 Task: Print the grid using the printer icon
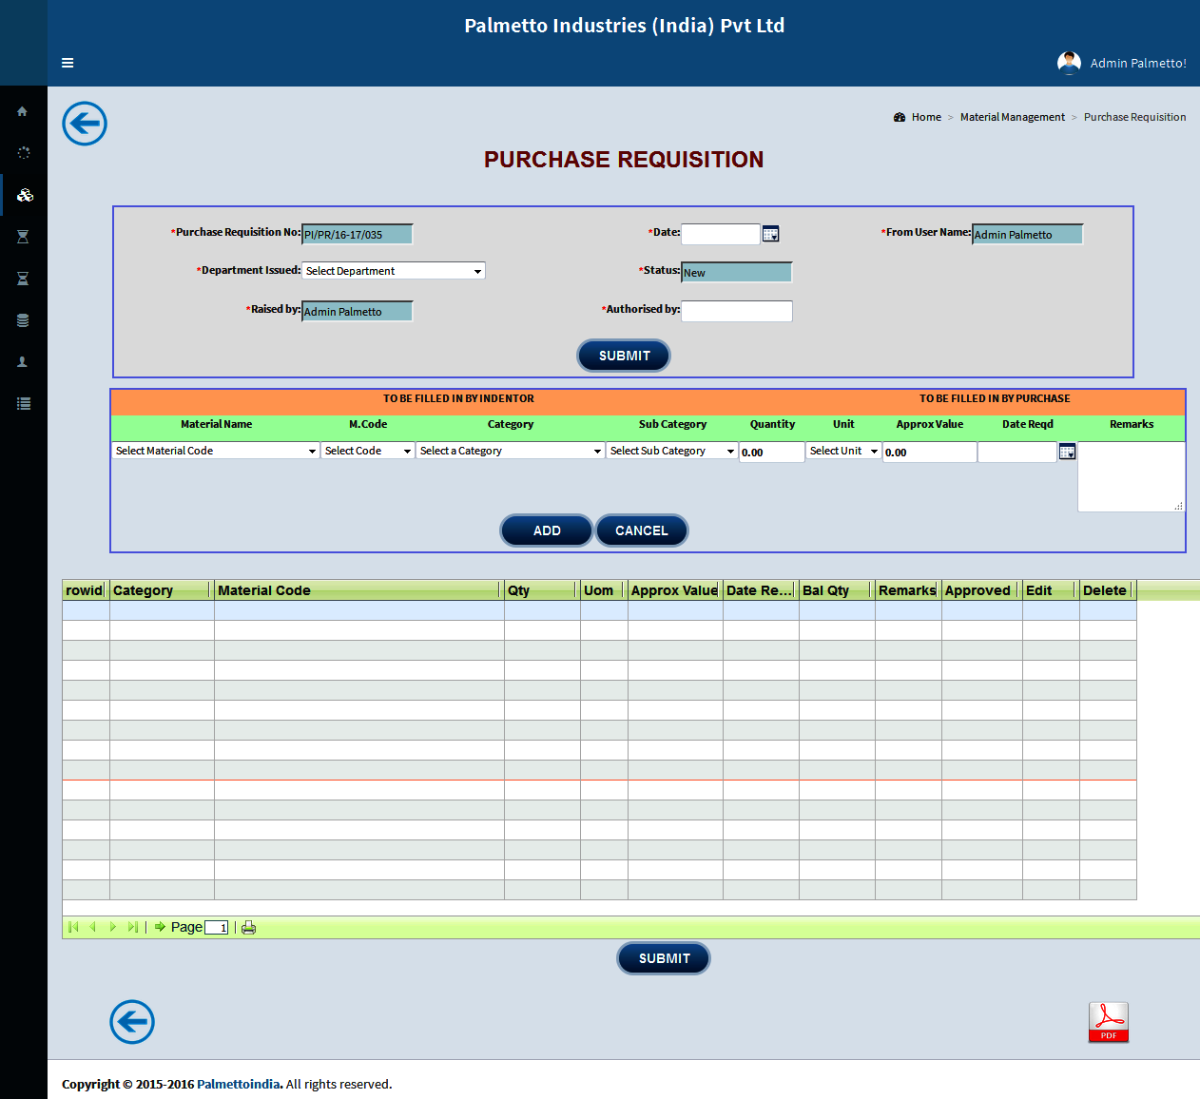coord(249,928)
